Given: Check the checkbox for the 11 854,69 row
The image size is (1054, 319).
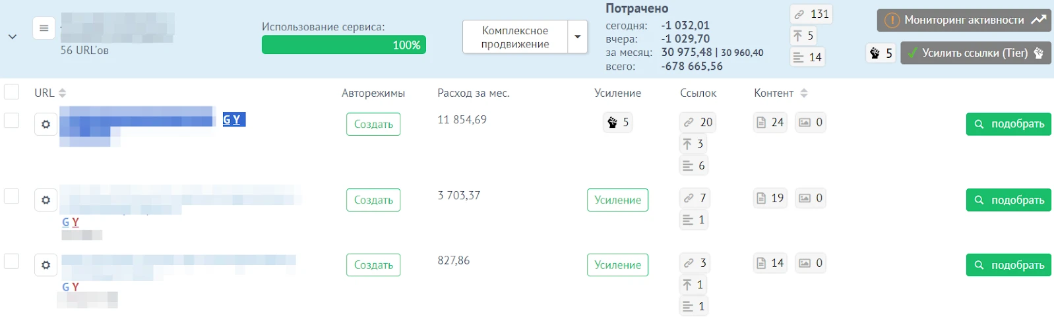Looking at the screenshot, I should [x=12, y=120].
